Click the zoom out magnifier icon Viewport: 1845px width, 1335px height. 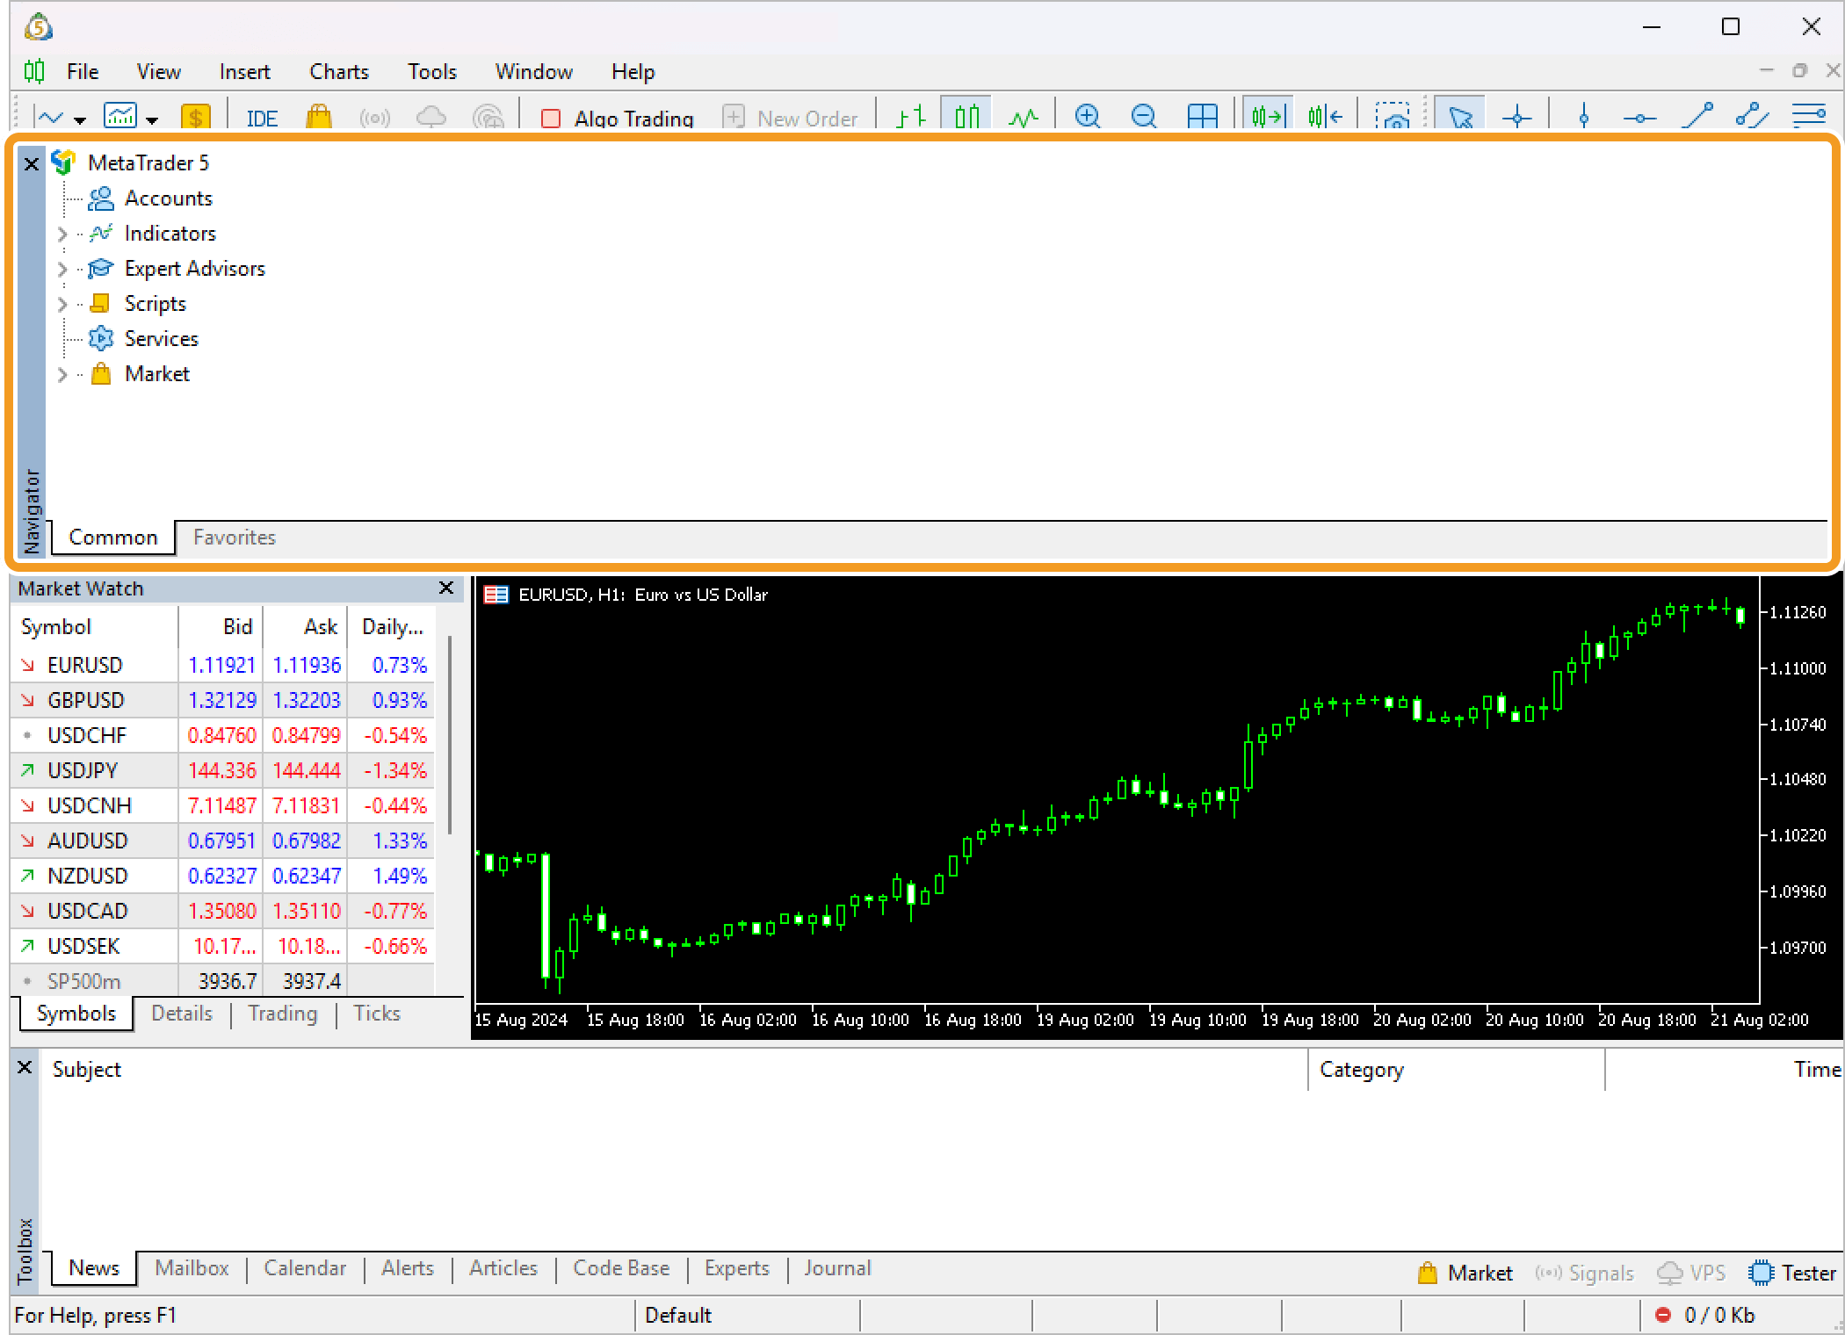point(1144,116)
